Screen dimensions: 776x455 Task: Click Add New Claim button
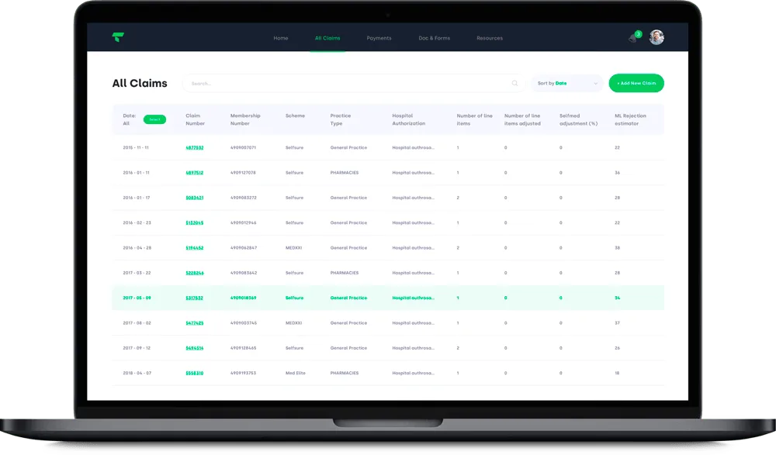click(636, 83)
